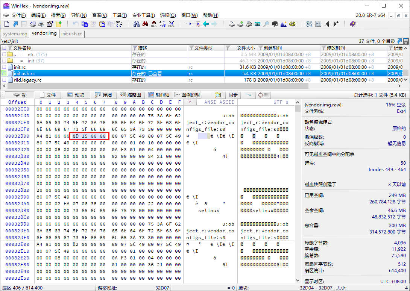Click the Go To Offset arrow icon
The image size is (410, 291).
pos(188,24)
